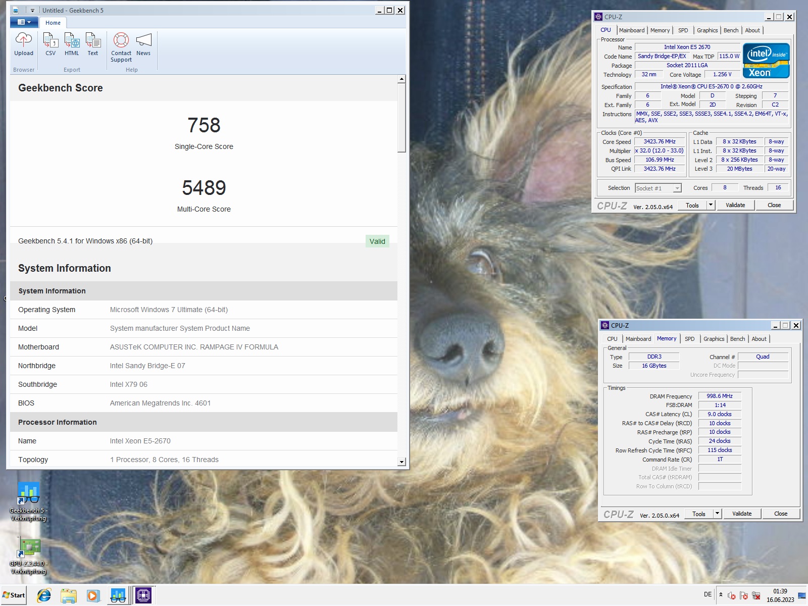
Task: Open Bench tab in bottom CPU-Z window
Action: point(737,339)
